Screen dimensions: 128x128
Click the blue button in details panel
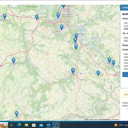pos(125,75)
